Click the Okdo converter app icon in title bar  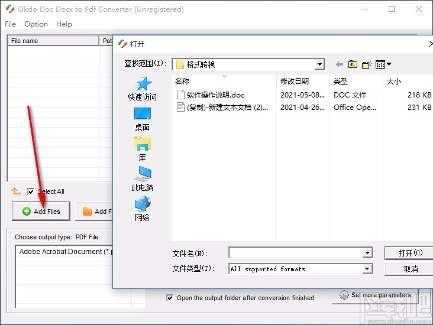pos(10,9)
